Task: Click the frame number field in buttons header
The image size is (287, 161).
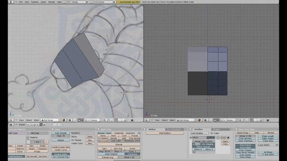Action: pyautogui.click(x=57, y=124)
